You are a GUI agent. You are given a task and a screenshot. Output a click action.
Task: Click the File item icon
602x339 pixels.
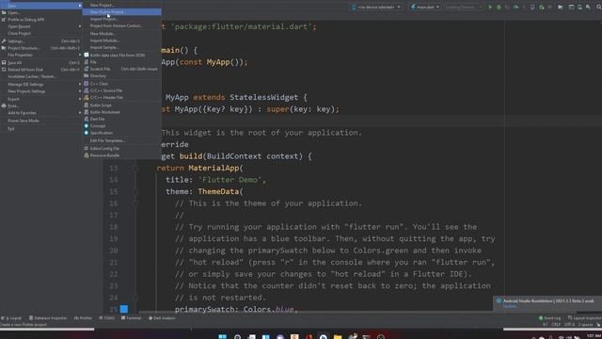pos(87,62)
